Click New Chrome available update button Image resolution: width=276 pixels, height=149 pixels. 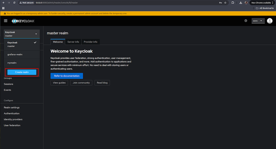[x=262, y=3]
